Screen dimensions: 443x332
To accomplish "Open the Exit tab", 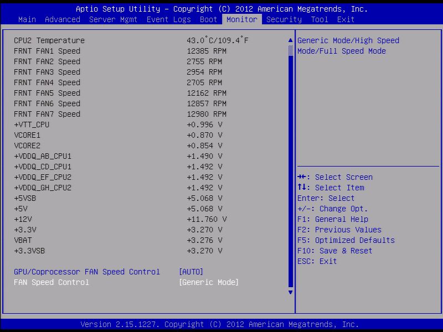I will [x=346, y=19].
